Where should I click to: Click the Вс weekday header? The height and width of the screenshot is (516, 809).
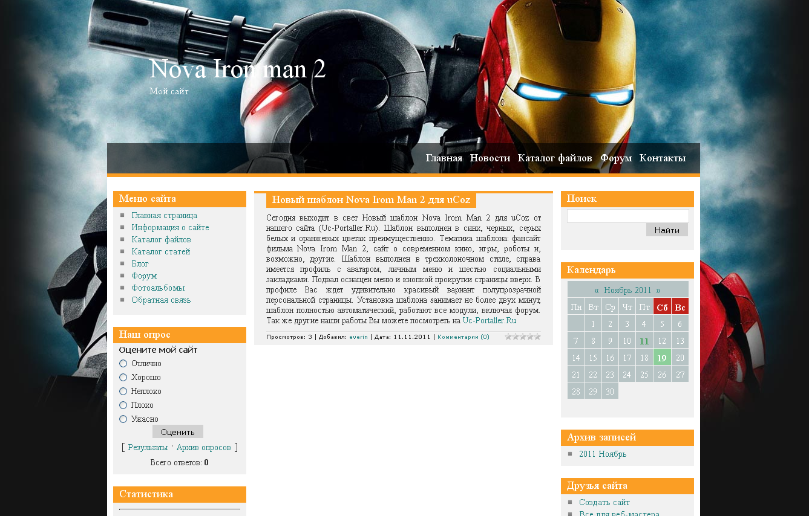(x=680, y=307)
